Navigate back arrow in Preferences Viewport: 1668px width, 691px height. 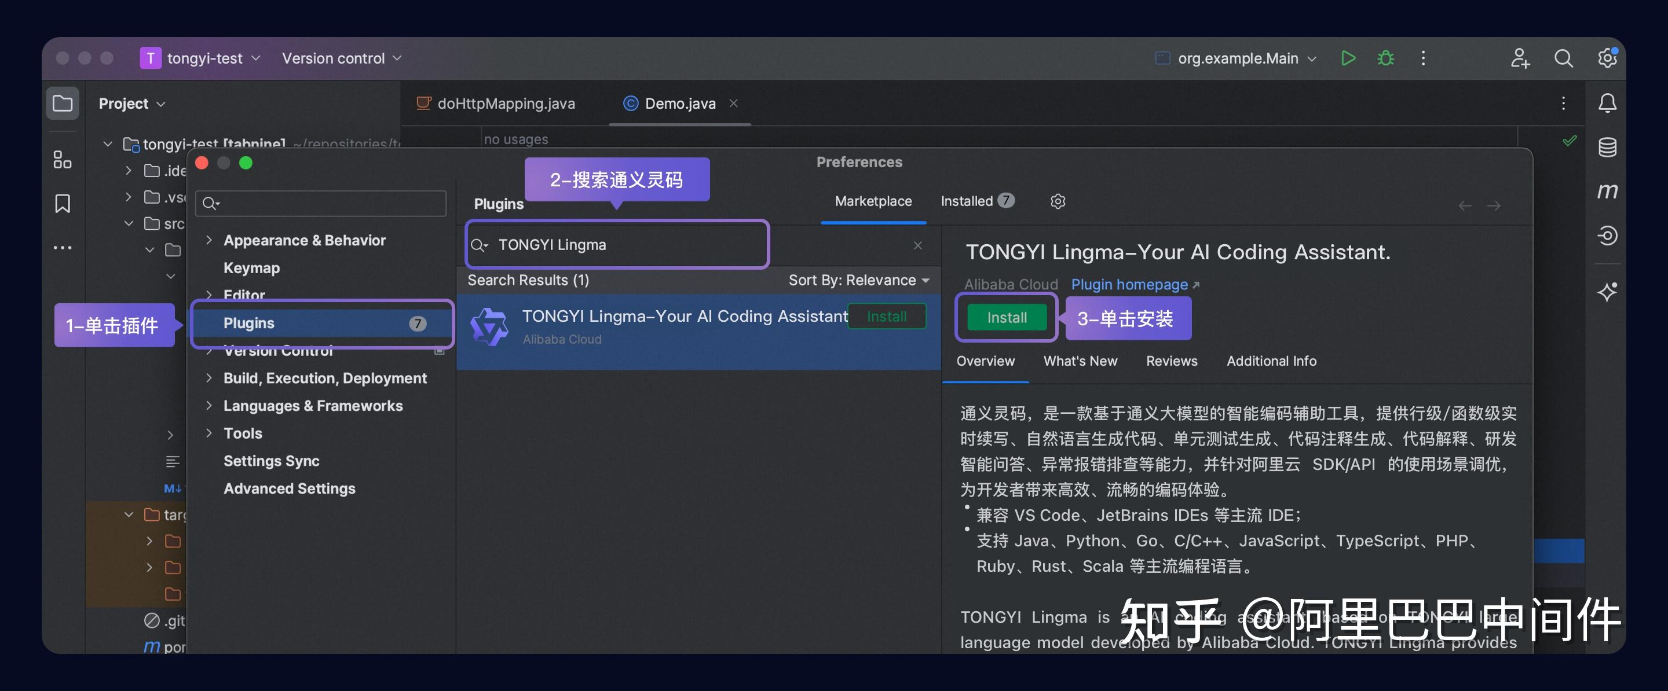1465,206
